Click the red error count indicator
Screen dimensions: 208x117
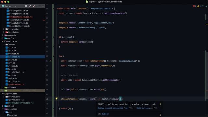tap(194, 6)
